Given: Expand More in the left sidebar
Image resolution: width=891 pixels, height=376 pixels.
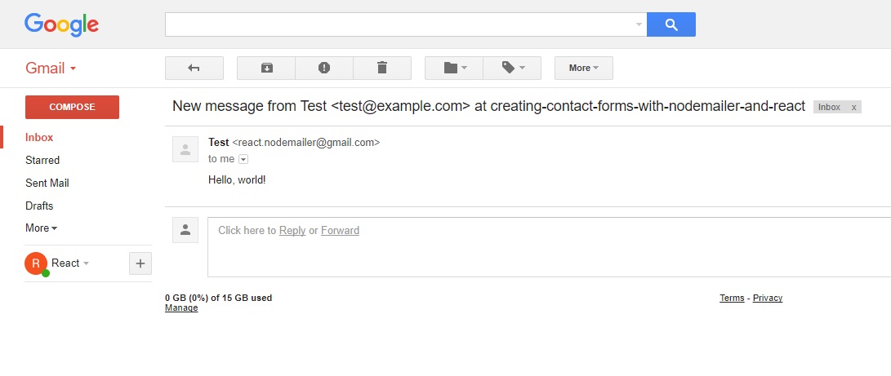Looking at the screenshot, I should coord(41,228).
